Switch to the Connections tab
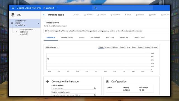 (67, 38)
